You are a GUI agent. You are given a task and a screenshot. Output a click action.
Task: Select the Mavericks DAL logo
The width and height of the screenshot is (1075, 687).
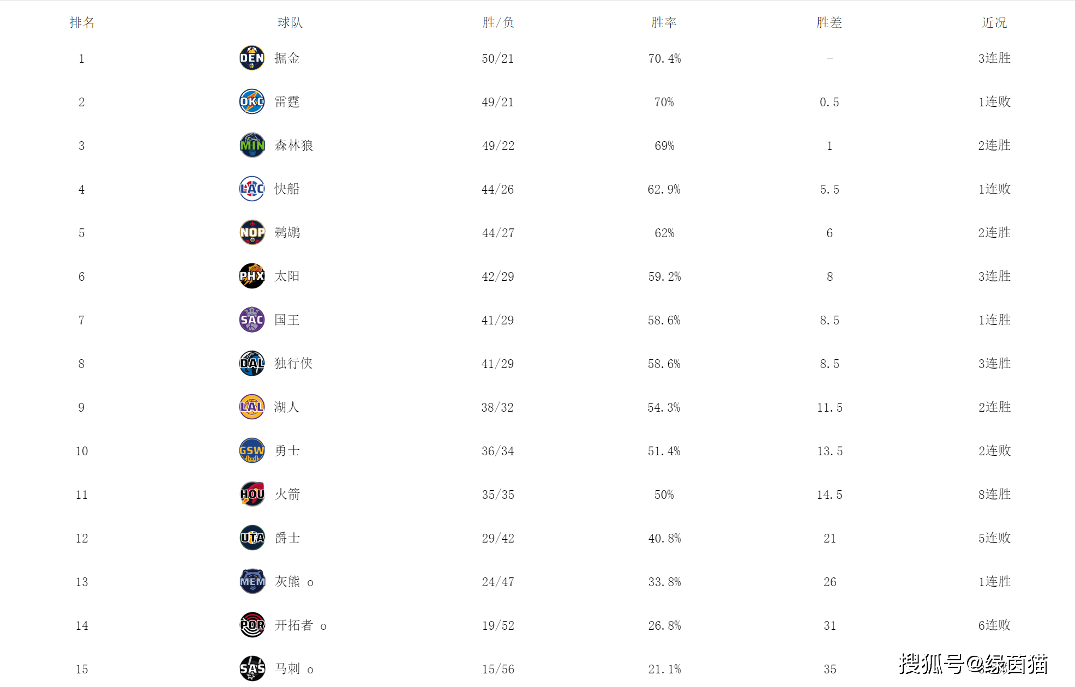[x=252, y=363]
